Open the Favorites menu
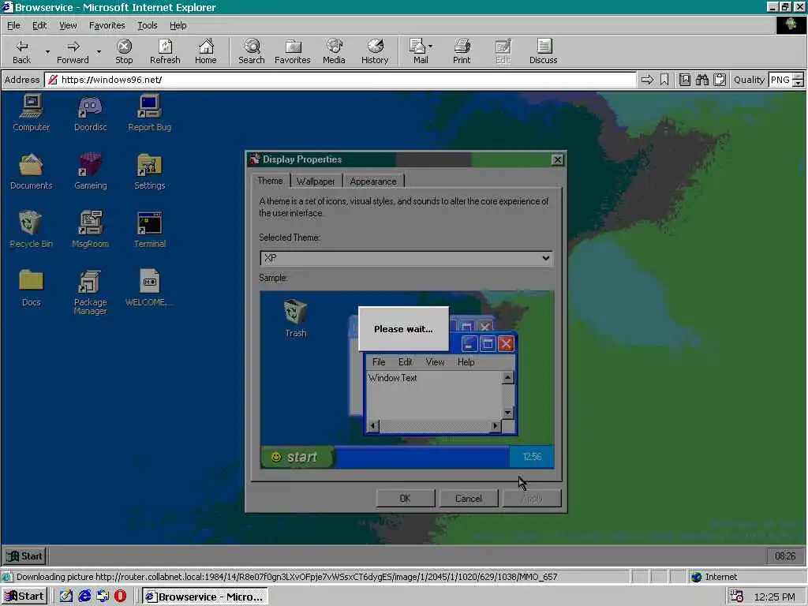This screenshot has height=606, width=808. (107, 25)
